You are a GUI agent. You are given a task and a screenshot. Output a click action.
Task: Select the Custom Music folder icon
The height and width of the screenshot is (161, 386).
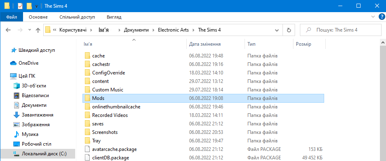pyautogui.click(x=87, y=90)
